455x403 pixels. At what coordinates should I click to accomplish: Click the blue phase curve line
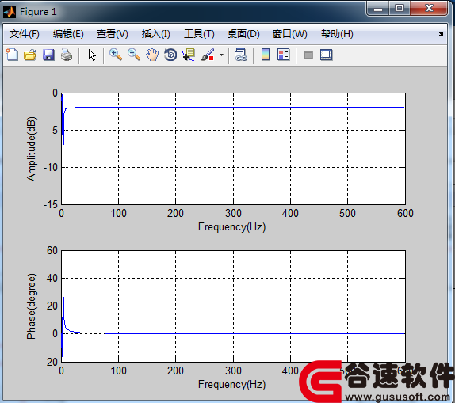pyautogui.click(x=232, y=333)
